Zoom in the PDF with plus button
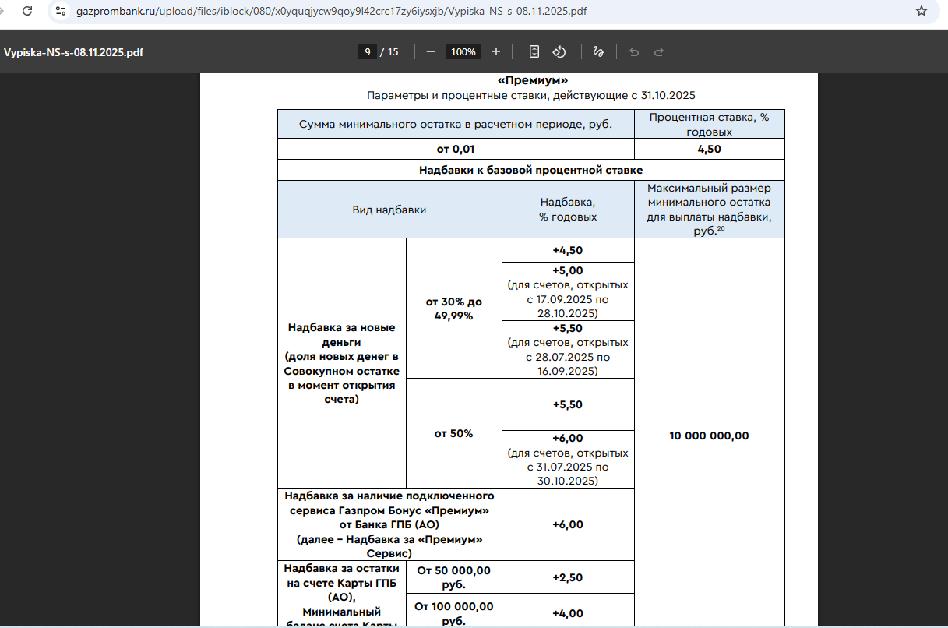 tap(496, 52)
